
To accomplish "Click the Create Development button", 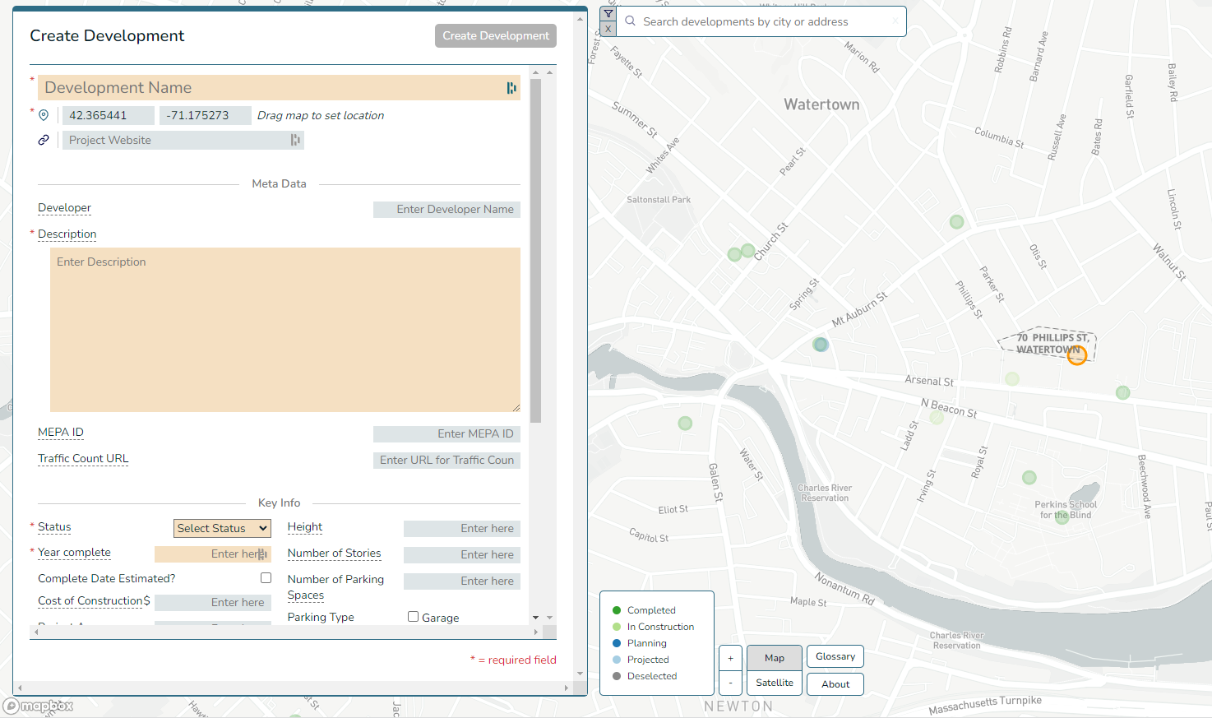I will coord(496,35).
